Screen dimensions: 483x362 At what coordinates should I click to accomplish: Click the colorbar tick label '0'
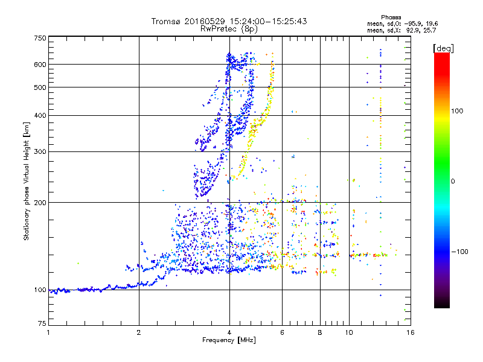point(453,181)
